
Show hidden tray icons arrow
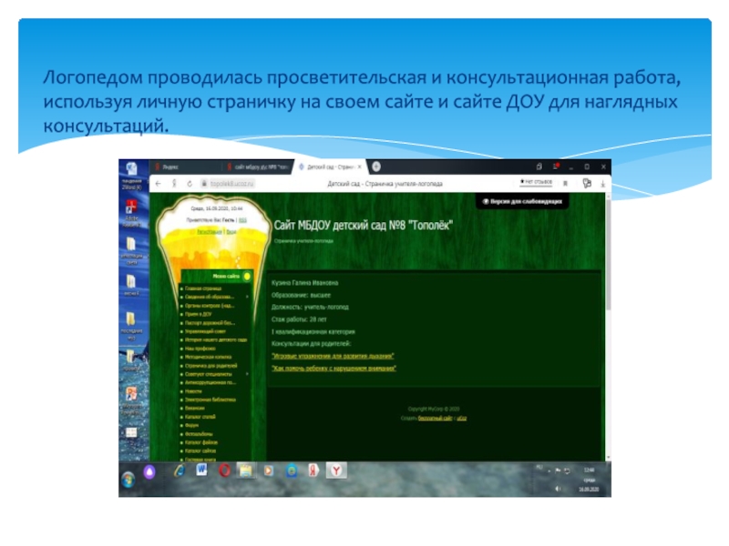click(549, 470)
